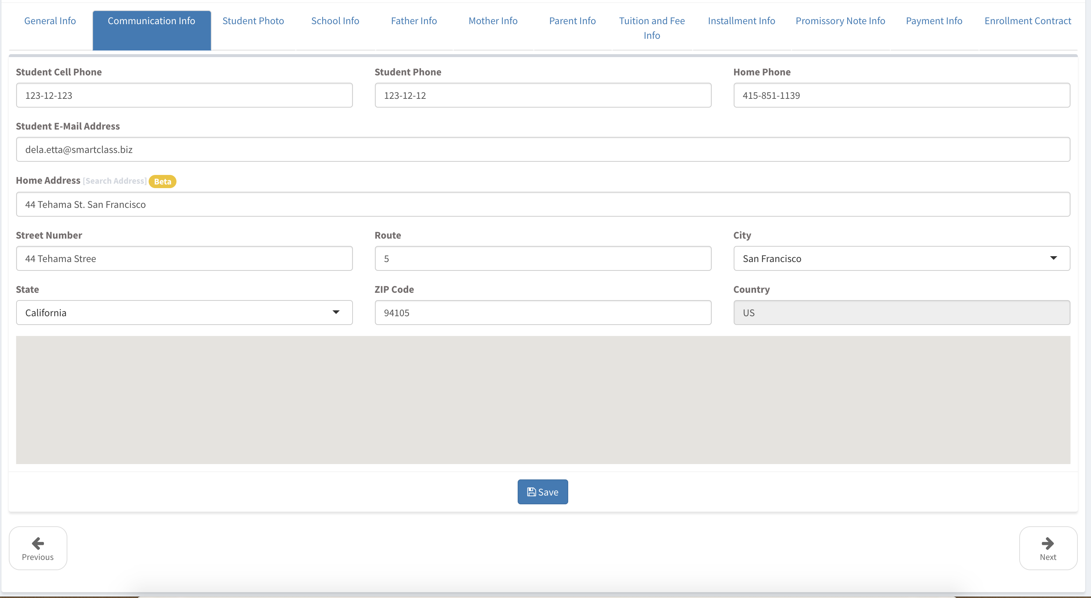The image size is (1091, 598).
Task: Go to the Previous step
Action: click(x=38, y=548)
